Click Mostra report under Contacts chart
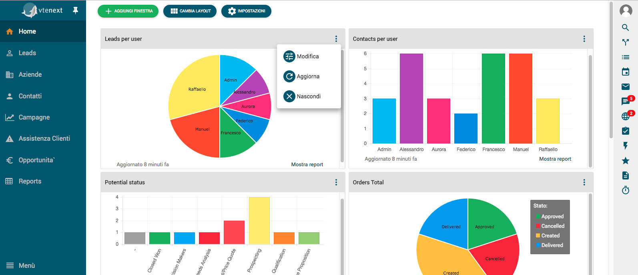The image size is (638, 275). click(555, 159)
